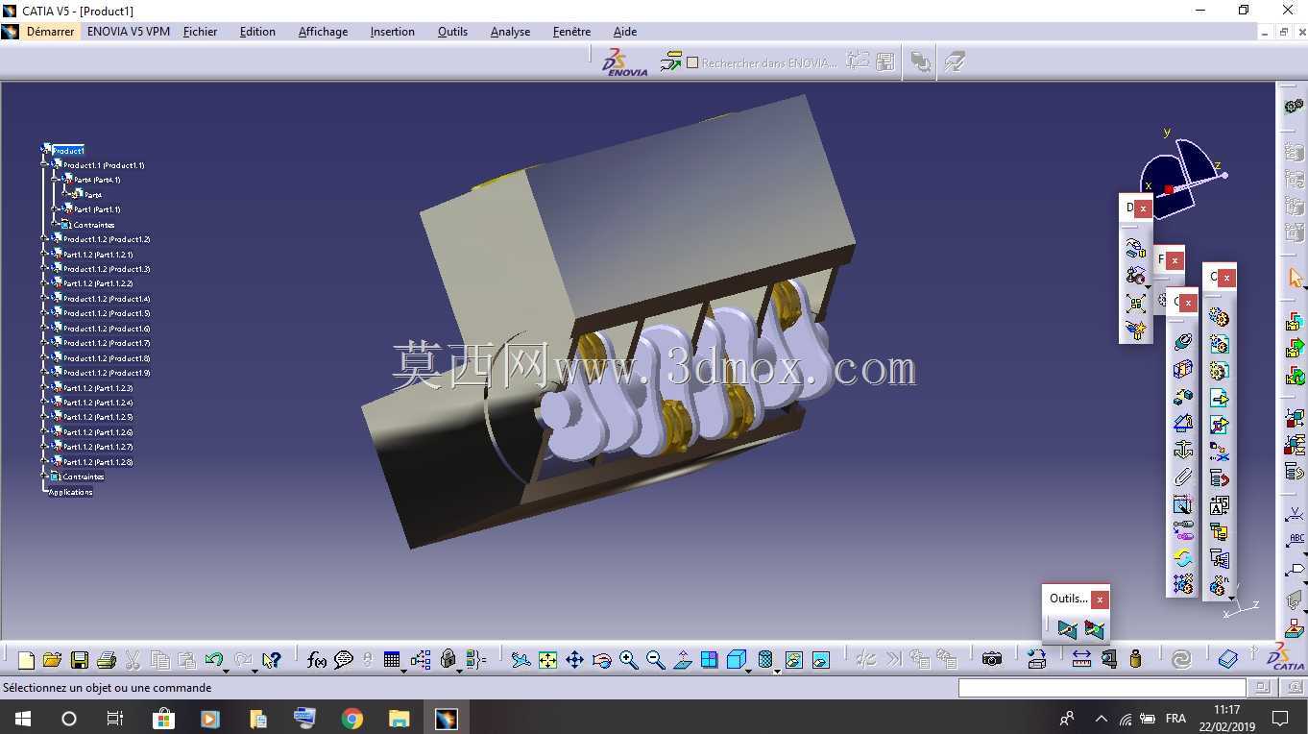This screenshot has height=734, width=1308.
Task: Open the Fenêtre menu
Action: [x=571, y=32]
